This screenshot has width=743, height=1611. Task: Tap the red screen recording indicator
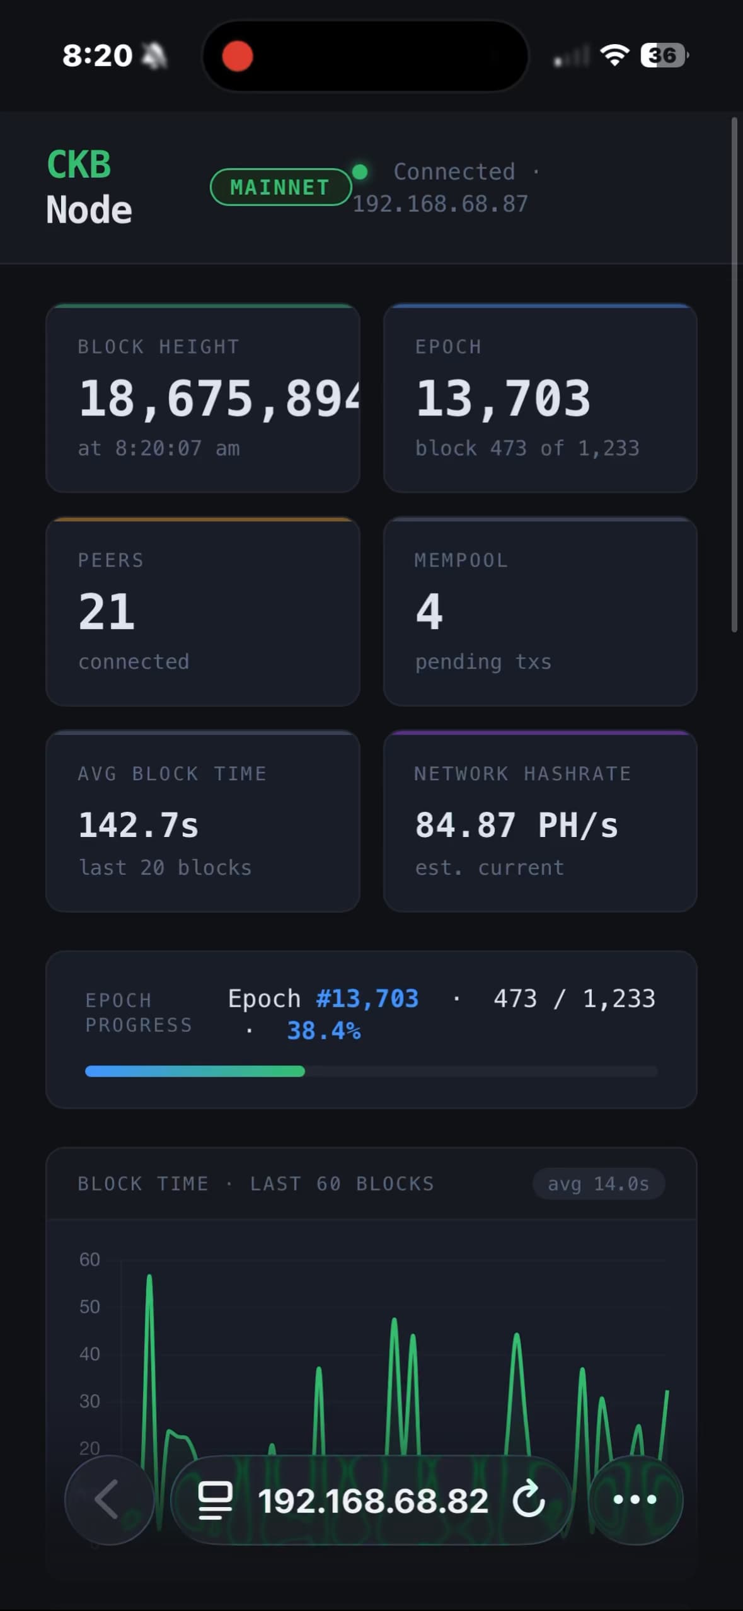click(x=238, y=55)
